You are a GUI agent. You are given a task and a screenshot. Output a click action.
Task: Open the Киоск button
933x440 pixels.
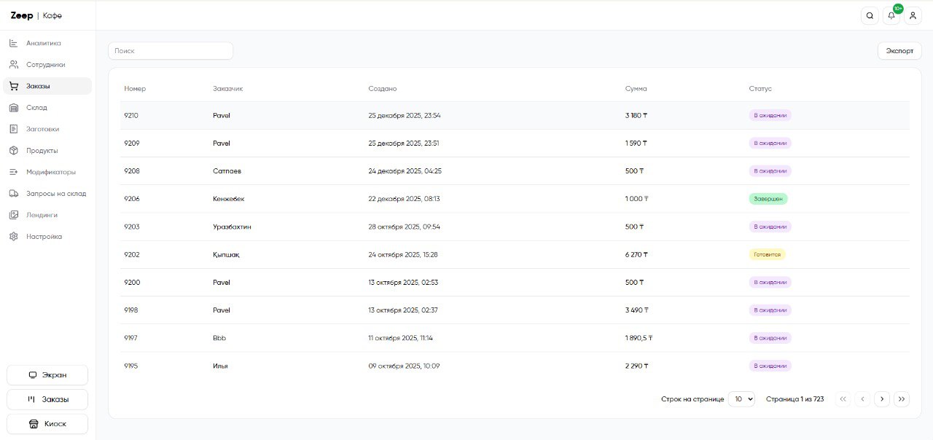47,424
